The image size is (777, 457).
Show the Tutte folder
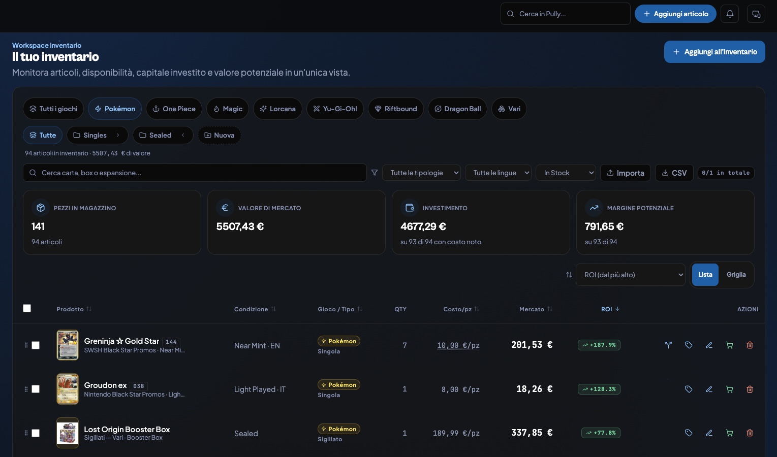pyautogui.click(x=43, y=135)
